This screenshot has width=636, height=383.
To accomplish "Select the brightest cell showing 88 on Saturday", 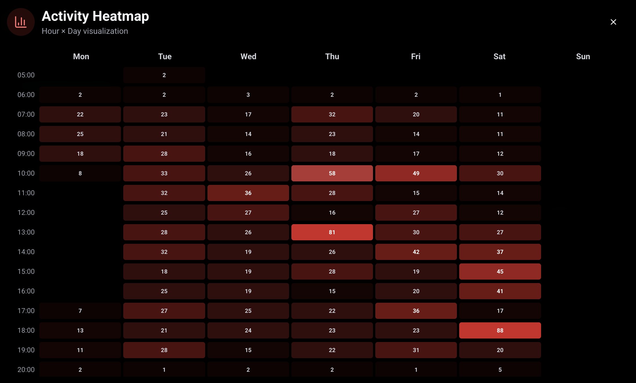I will pyautogui.click(x=500, y=330).
